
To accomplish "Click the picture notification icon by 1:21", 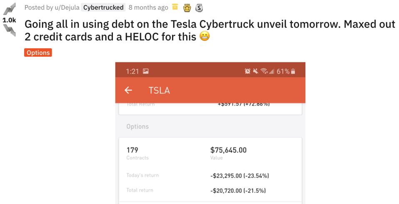I will [x=146, y=72].
